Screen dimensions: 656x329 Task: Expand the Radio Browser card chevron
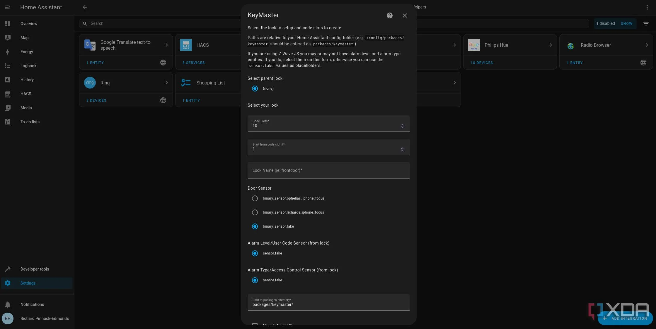click(x=647, y=45)
